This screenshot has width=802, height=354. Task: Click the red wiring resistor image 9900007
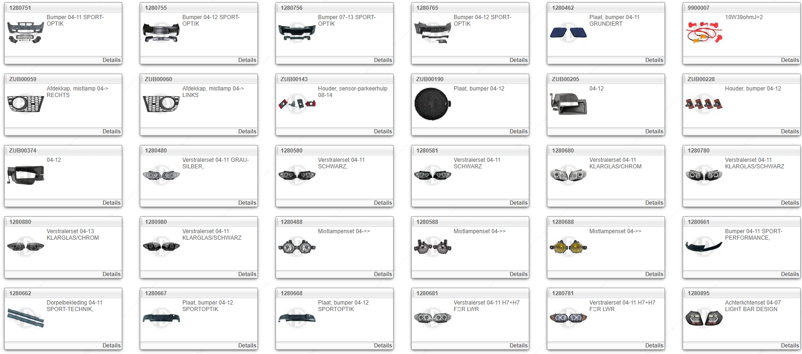(704, 32)
